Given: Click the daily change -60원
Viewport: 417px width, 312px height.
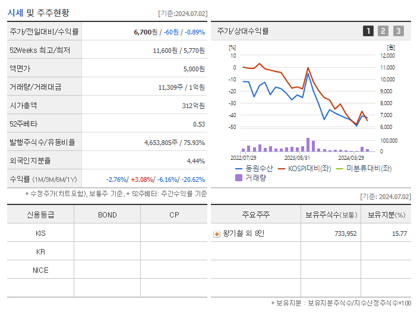Looking at the screenshot, I should tap(171, 32).
